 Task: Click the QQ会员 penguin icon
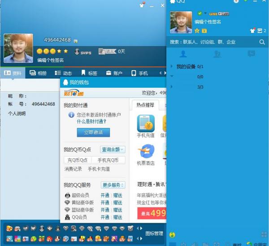67,217
